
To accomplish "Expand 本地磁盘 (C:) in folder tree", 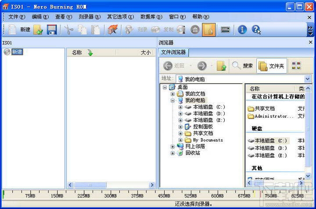I will point(180,107).
